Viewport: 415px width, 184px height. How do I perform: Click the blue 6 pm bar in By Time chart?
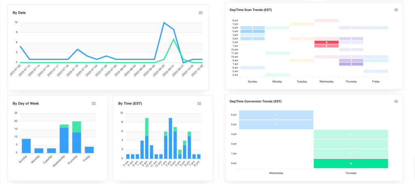(x=190, y=147)
